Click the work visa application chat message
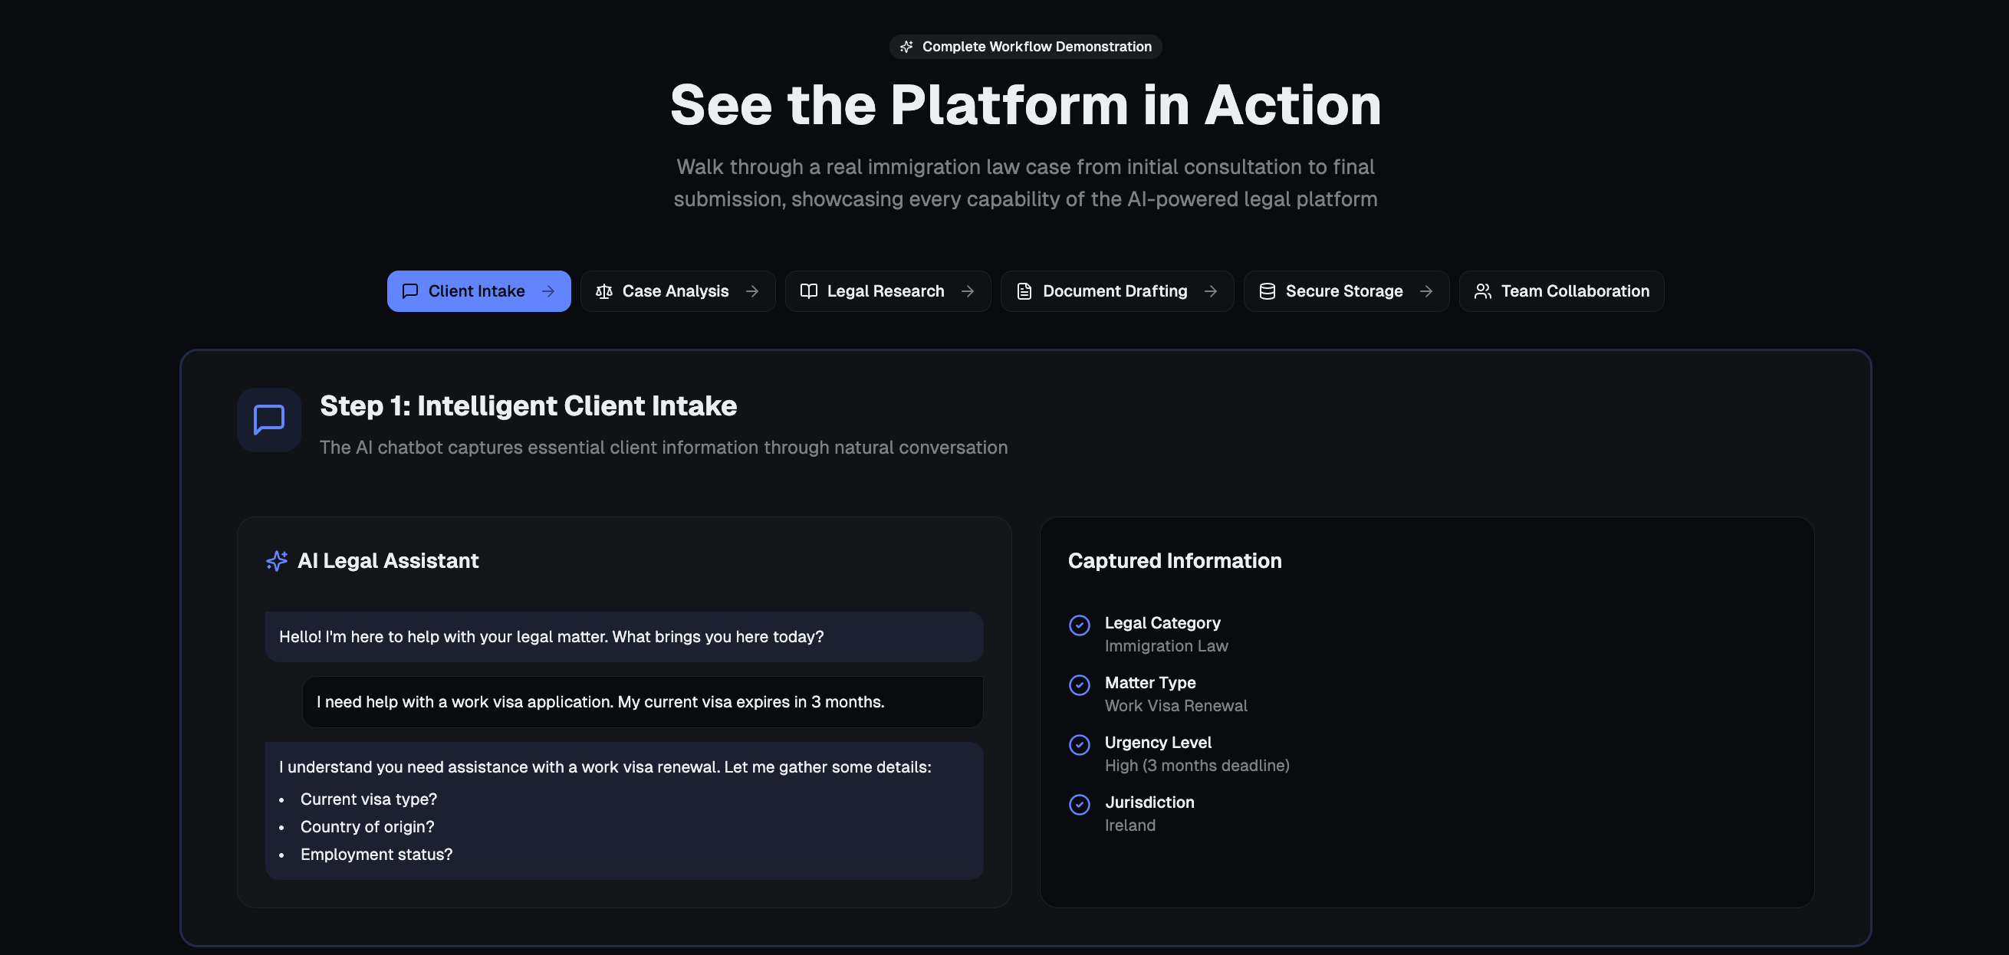This screenshot has width=2009, height=955. click(642, 701)
